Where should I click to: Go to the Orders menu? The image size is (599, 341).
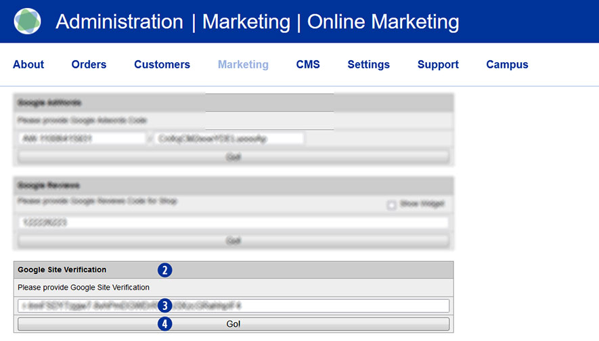89,65
